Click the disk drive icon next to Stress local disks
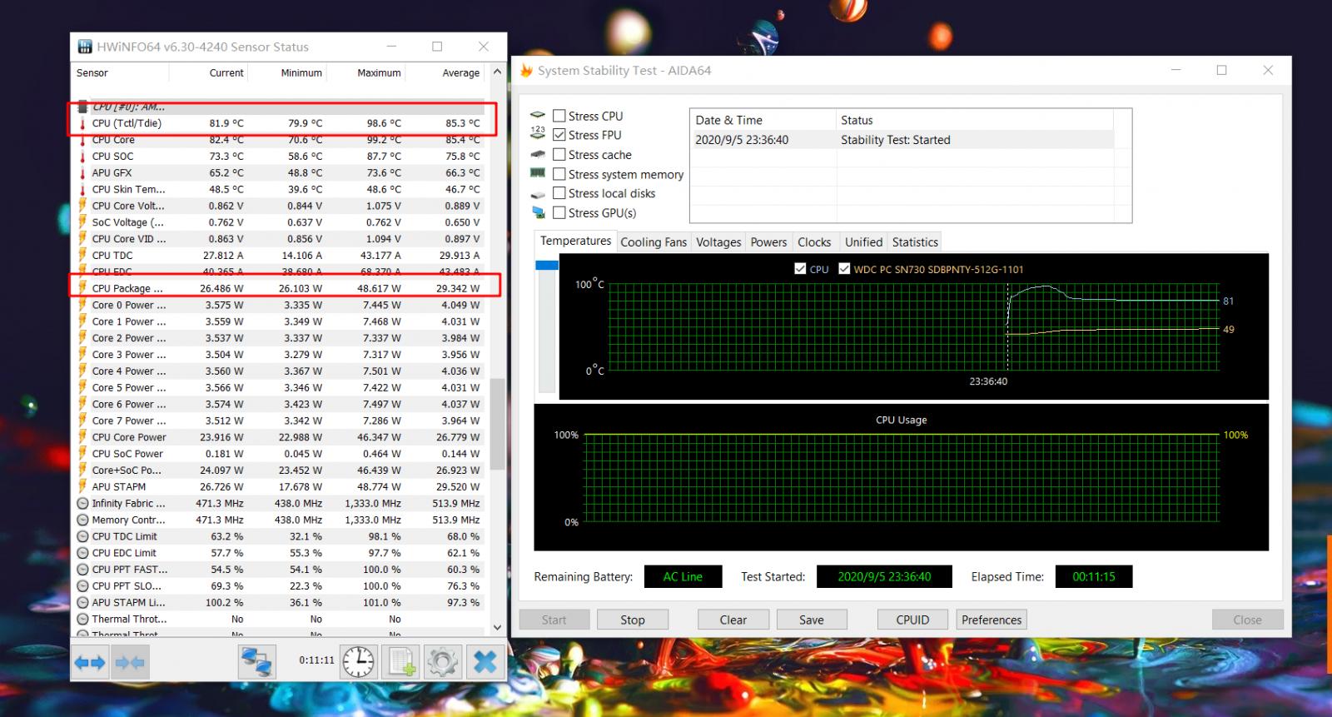This screenshot has height=717, width=1332. pos(538,193)
